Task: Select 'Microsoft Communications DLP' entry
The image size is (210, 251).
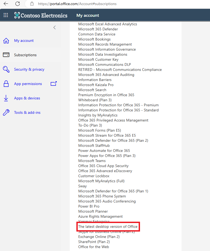Action: 105,65
